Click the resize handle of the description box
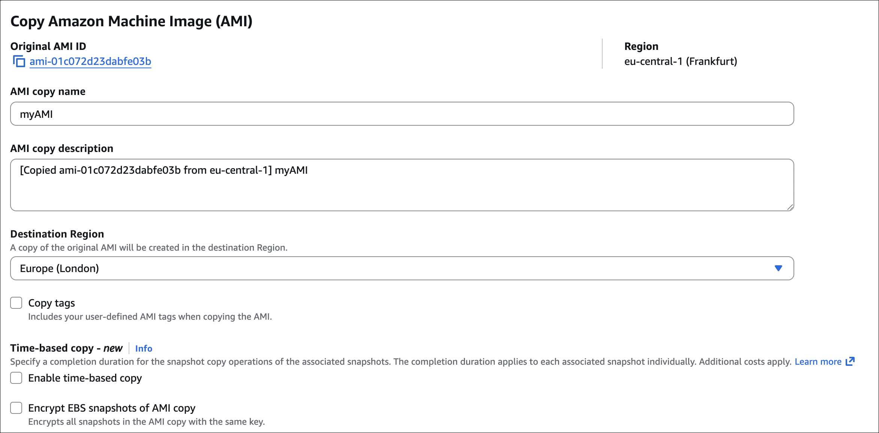879x433 pixels. pyautogui.click(x=790, y=207)
